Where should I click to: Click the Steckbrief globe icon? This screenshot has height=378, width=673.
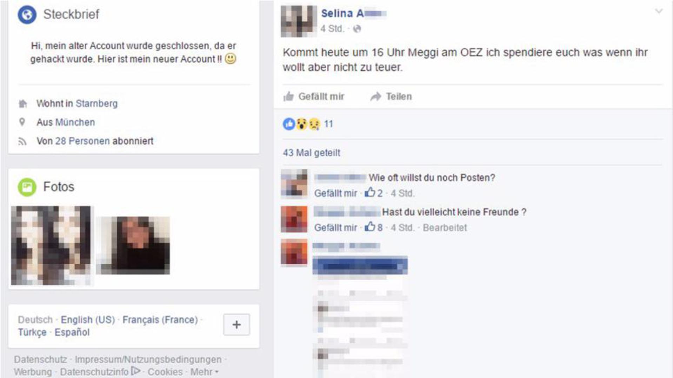[27, 15]
